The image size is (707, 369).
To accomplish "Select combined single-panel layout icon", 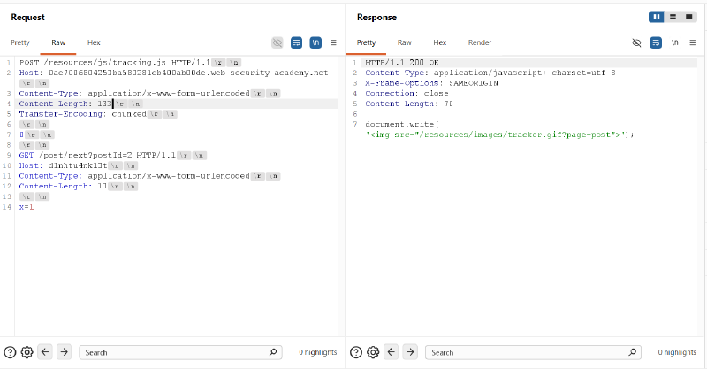I will tap(689, 17).
